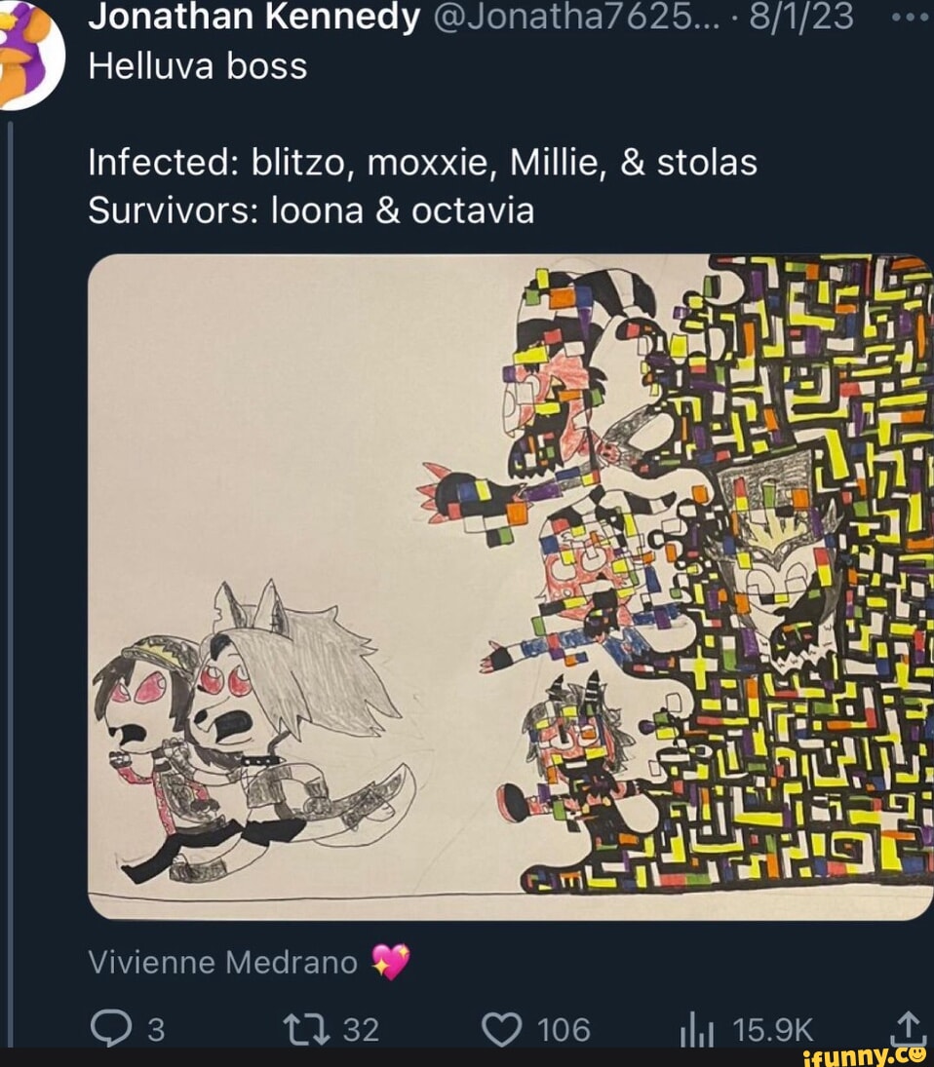Click the 15.9K views count
Screen dimensions: 934x1067
point(773,1029)
